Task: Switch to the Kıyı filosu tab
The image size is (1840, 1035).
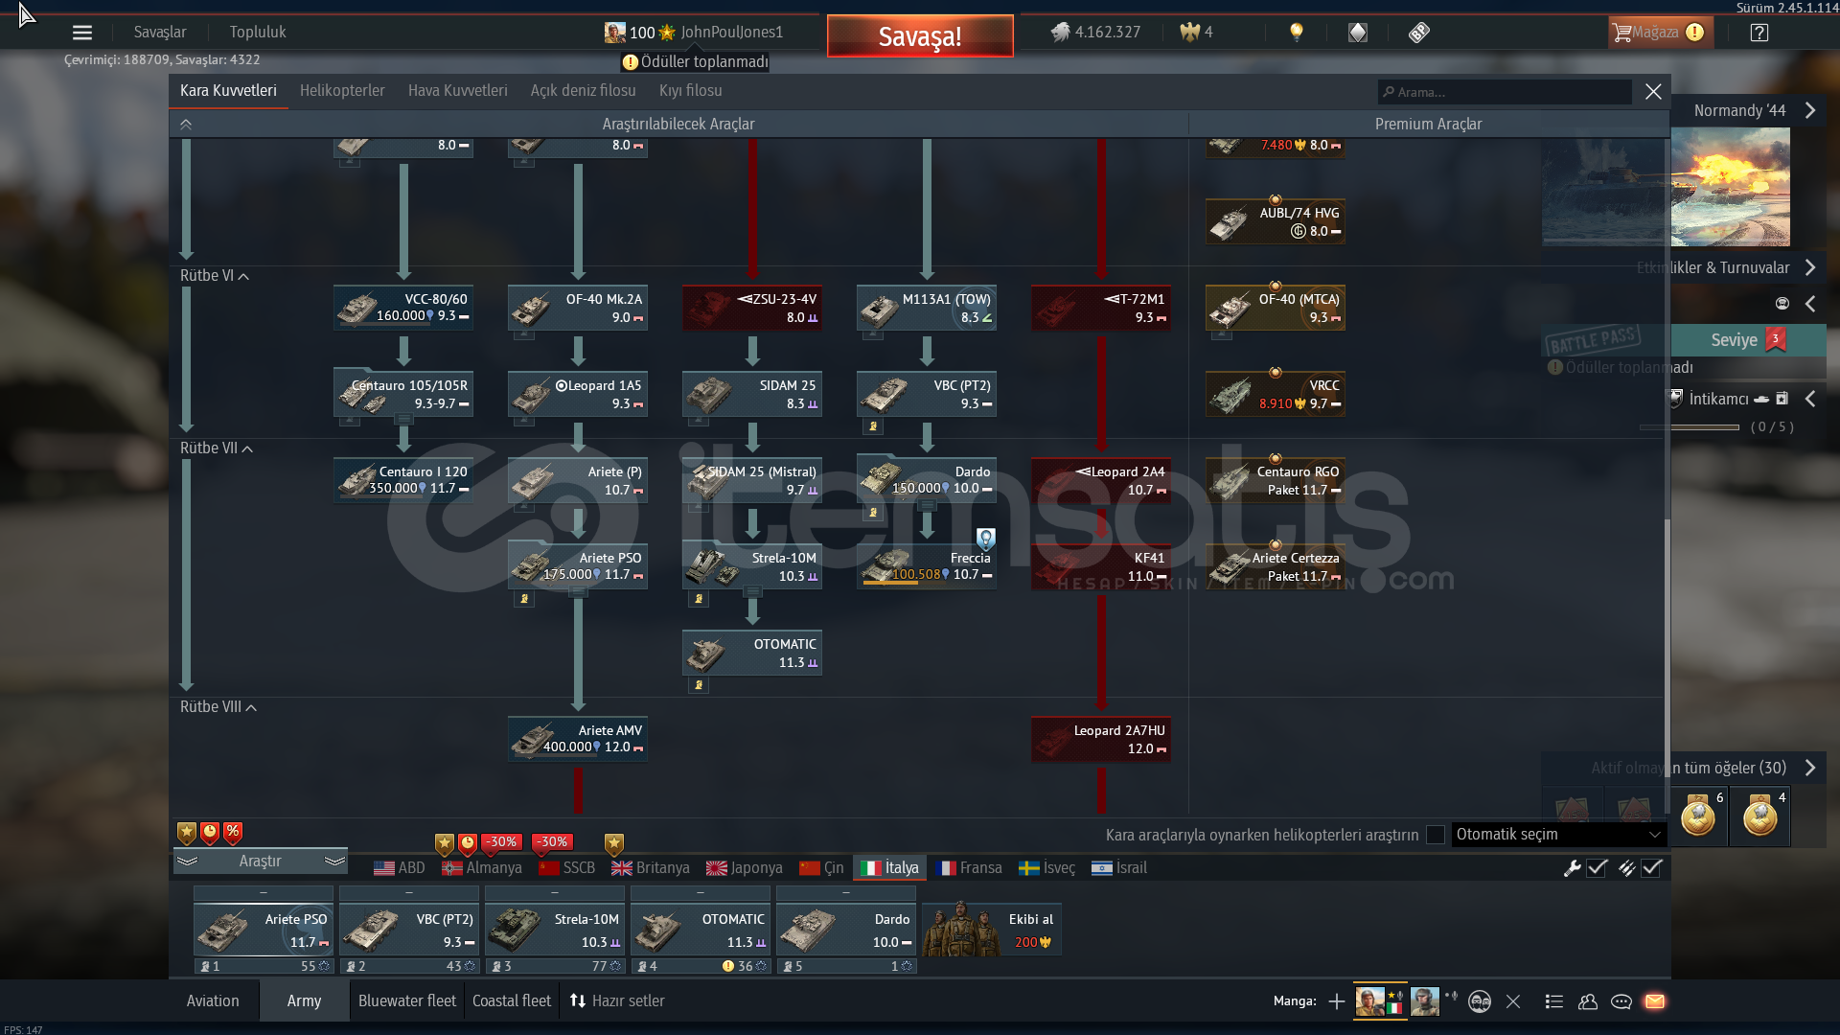Action: 691,91
